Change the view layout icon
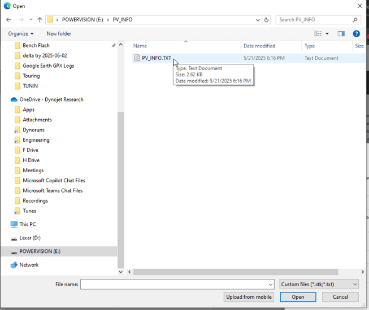 tap(318, 34)
